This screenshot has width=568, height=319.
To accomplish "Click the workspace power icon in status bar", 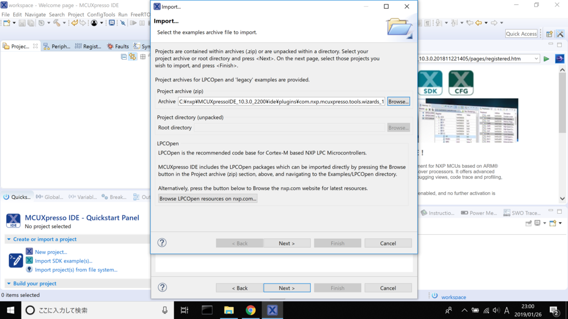I will click(x=434, y=296).
